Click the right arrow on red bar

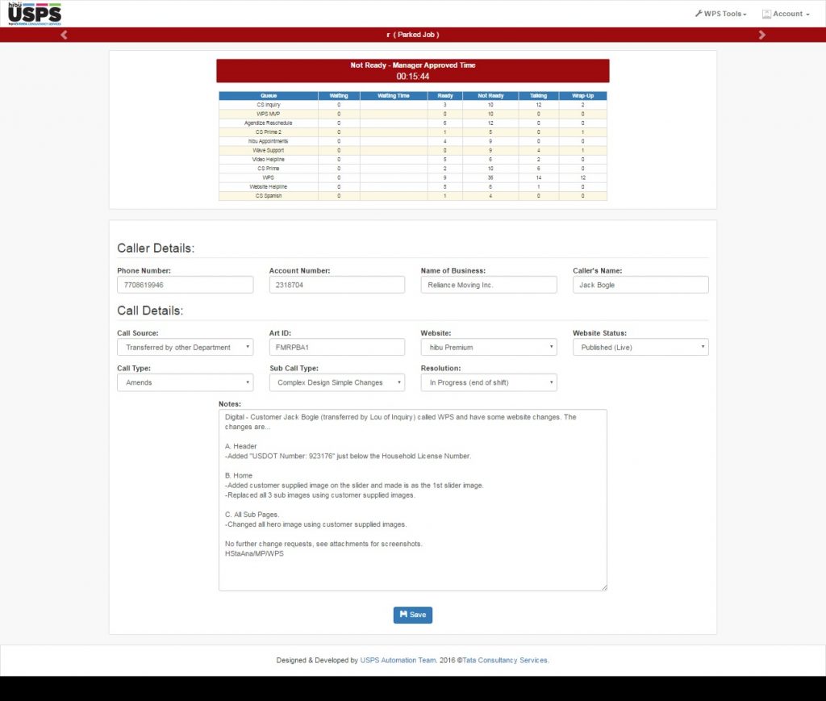coord(761,35)
